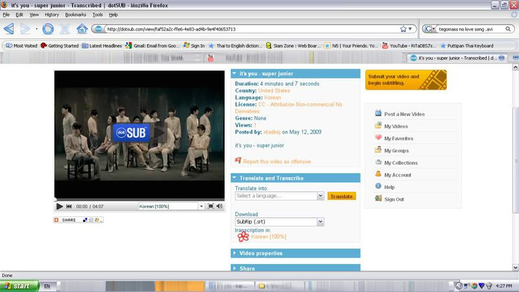The height and width of the screenshot is (292, 519).
Task: Open the Windows start button
Action: (19, 286)
